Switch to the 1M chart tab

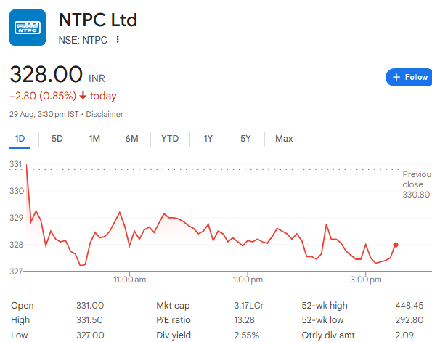pos(94,139)
